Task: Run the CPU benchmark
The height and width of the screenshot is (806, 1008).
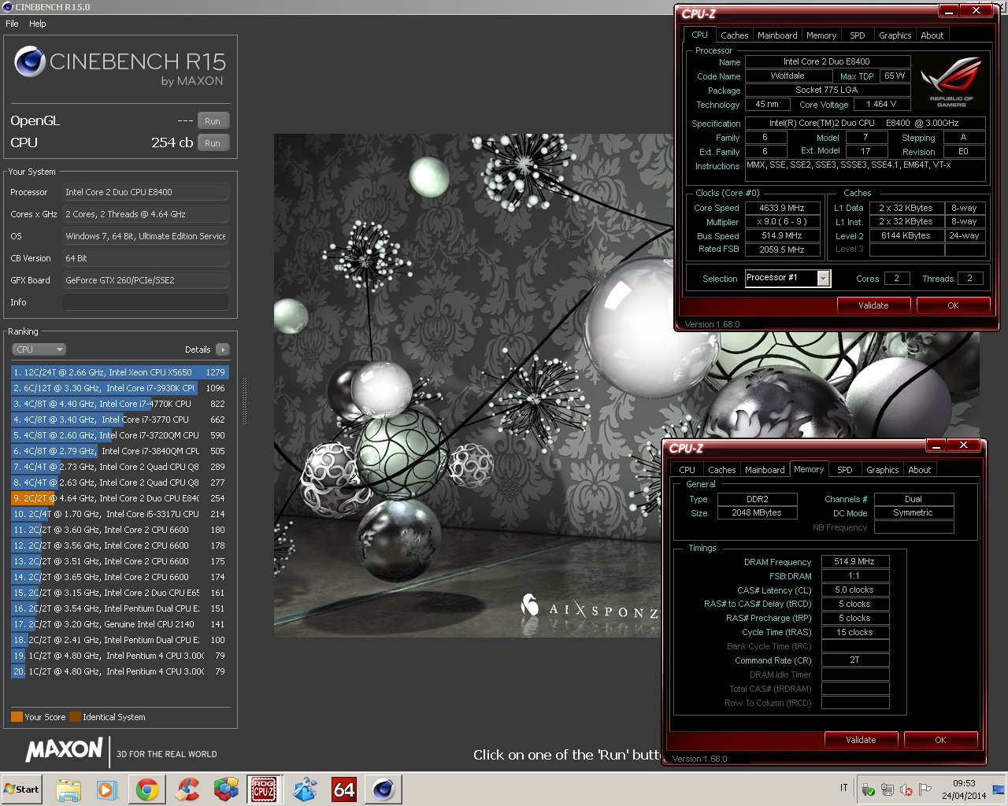Action: [x=213, y=143]
